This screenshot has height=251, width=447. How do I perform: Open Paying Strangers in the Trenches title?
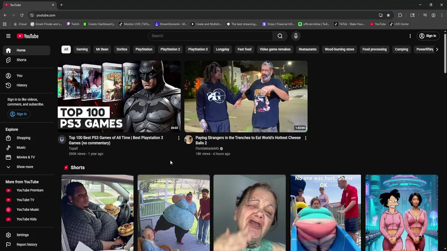[x=248, y=140]
